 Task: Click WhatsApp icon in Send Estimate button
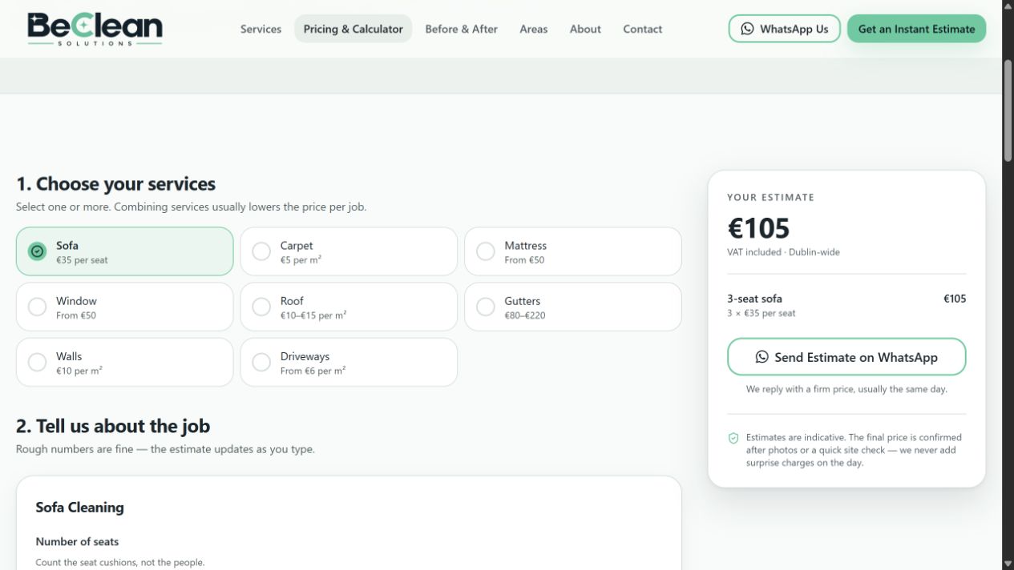point(762,357)
